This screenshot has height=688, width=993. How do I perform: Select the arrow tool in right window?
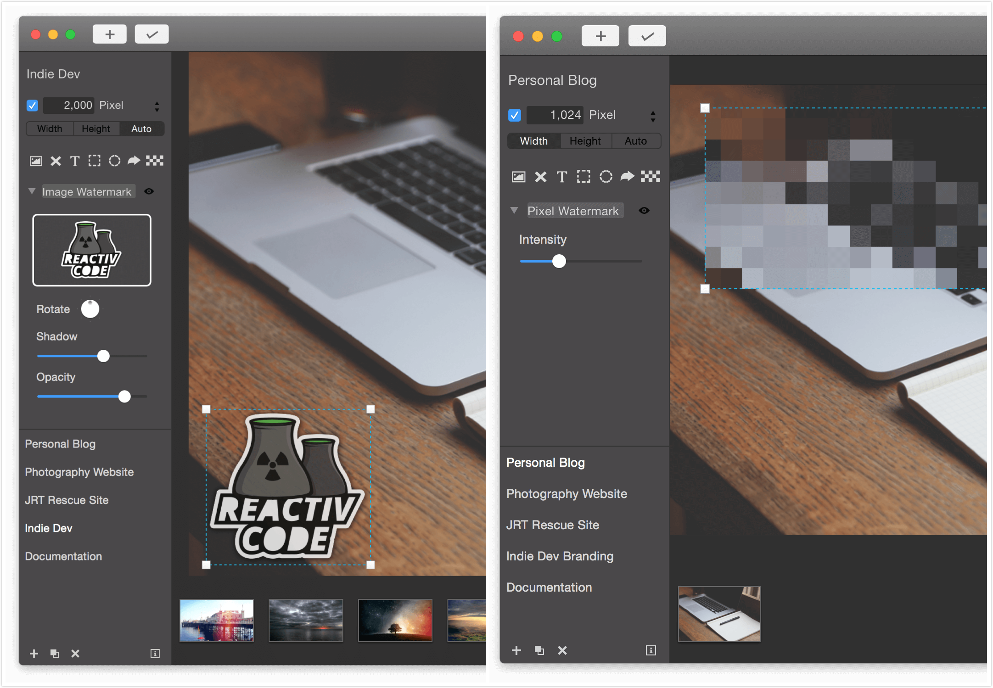[x=628, y=176]
